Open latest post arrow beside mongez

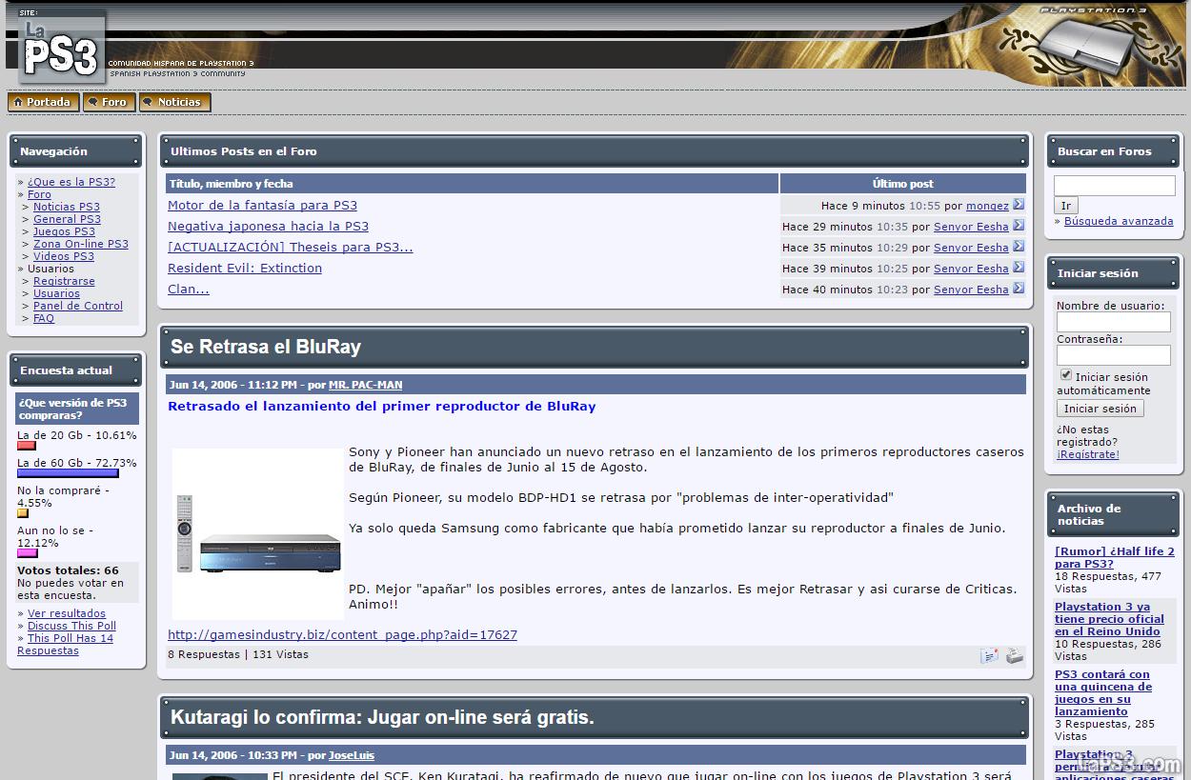point(1018,205)
